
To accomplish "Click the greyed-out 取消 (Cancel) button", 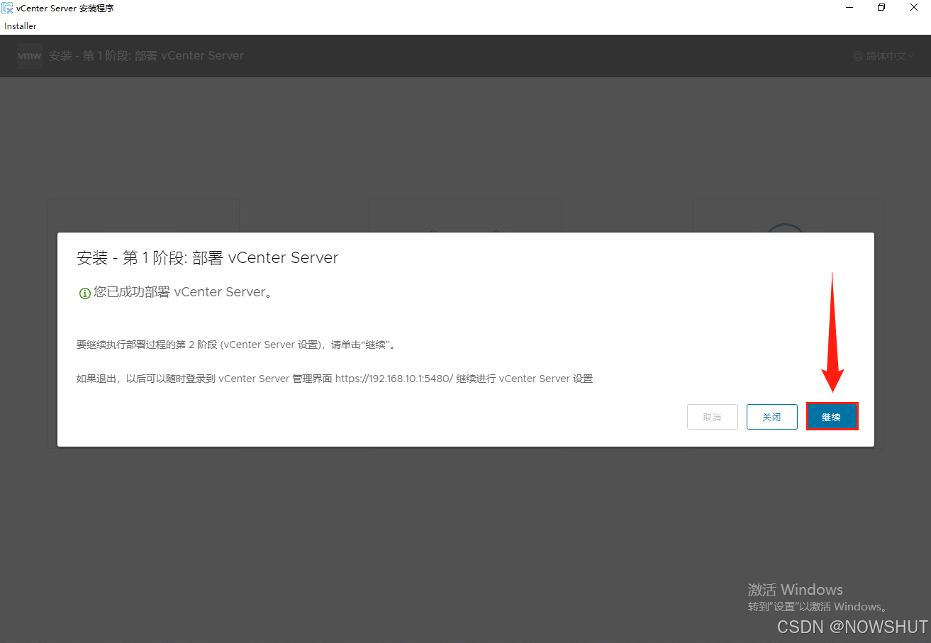I will 712,417.
